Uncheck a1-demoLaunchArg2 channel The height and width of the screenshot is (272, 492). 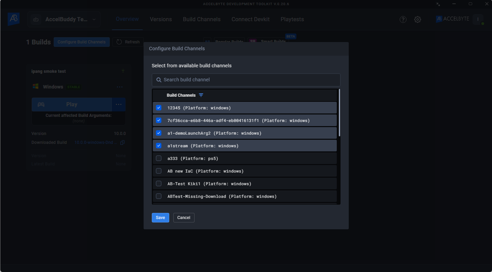159,133
